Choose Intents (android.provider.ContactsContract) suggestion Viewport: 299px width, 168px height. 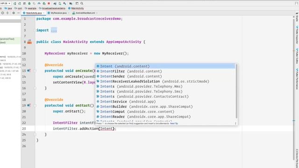point(165,97)
